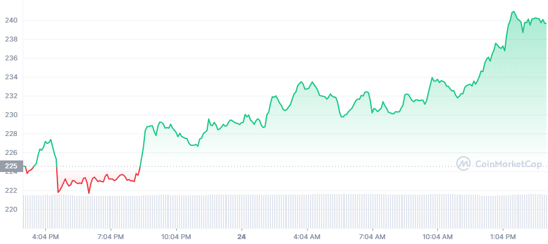Select the 228 price axis label
This screenshot has width=548, height=244.
pyautogui.click(x=11, y=134)
